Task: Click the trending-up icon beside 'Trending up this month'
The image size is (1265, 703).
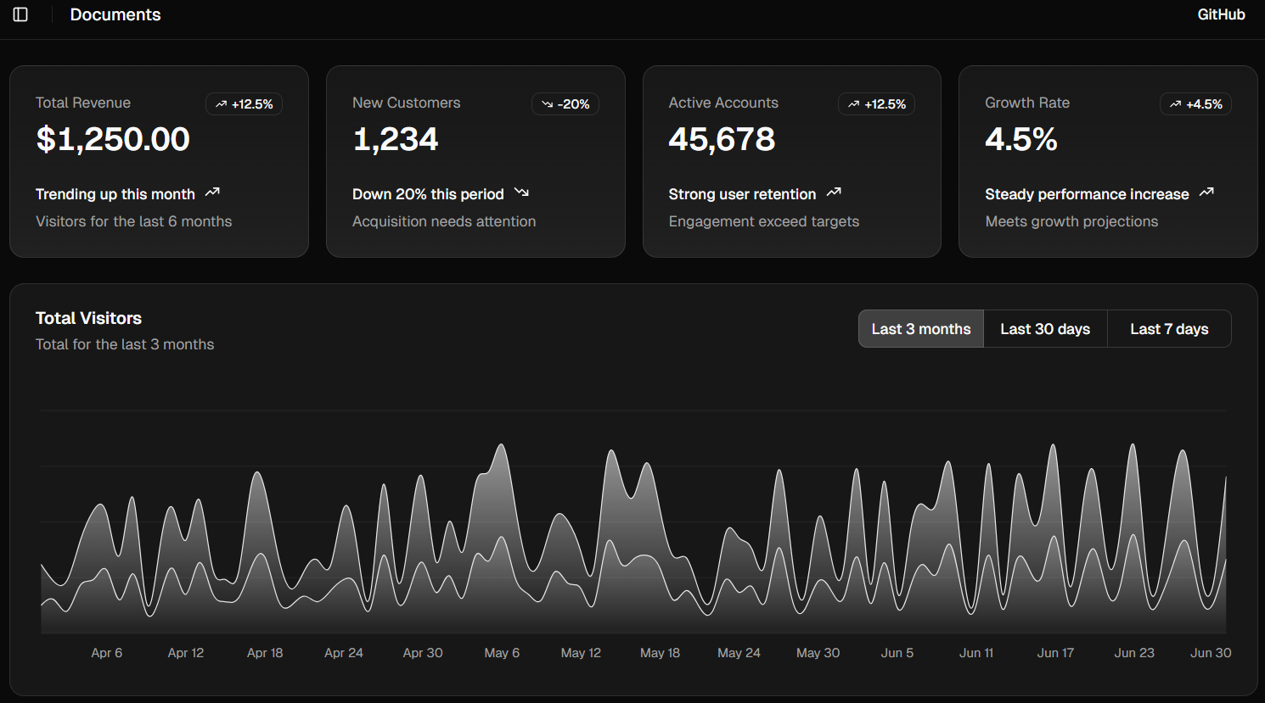Action: click(x=213, y=192)
